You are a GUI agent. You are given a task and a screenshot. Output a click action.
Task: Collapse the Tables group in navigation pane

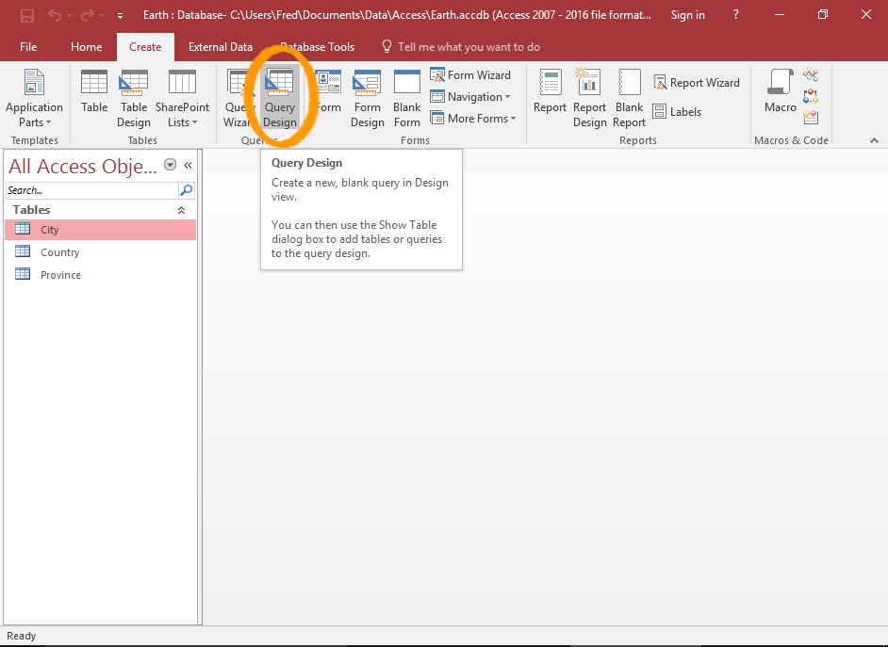coord(182,210)
